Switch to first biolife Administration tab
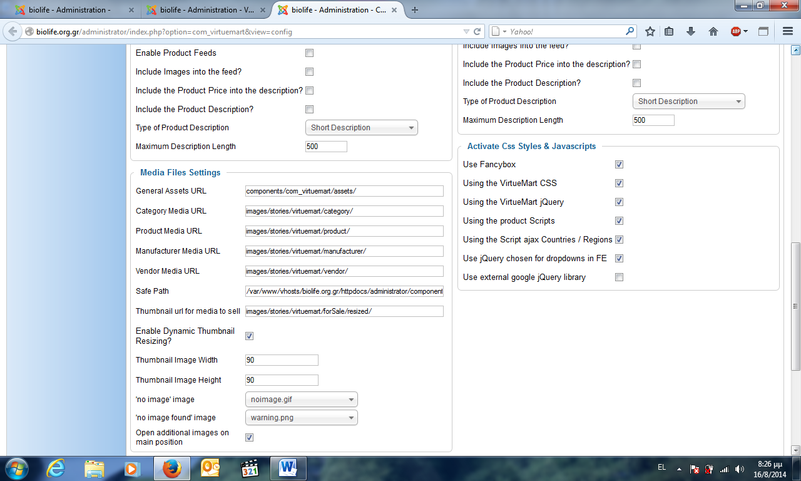This screenshot has height=481, width=801. pyautogui.click(x=75, y=10)
